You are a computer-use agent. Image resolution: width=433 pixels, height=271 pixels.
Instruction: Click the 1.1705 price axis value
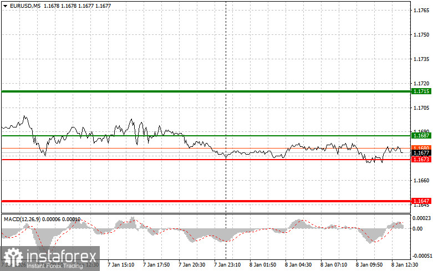click(x=421, y=108)
